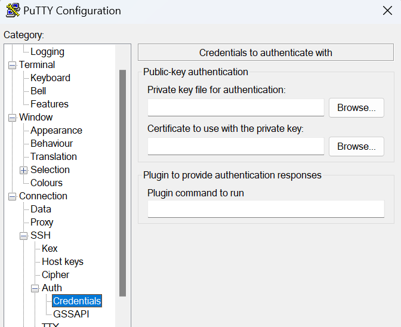The width and height of the screenshot is (401, 327).
Task: Open Kex settings under SSH
Action: [50, 248]
